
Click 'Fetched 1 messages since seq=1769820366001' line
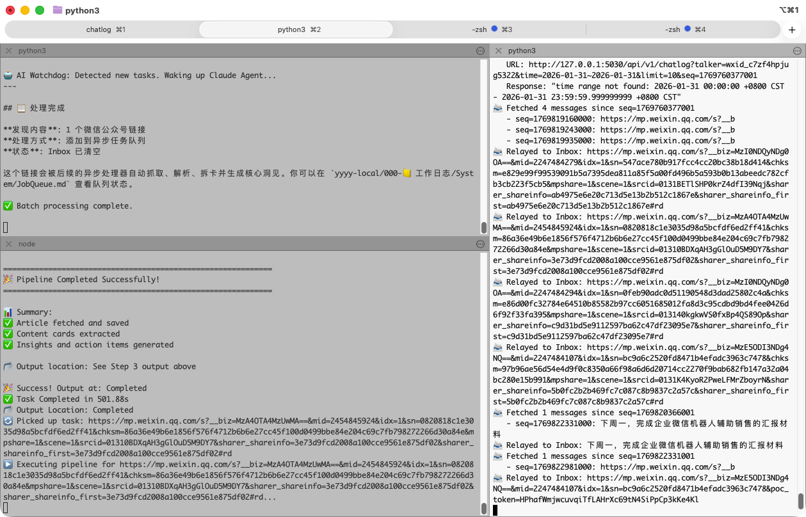(593, 413)
